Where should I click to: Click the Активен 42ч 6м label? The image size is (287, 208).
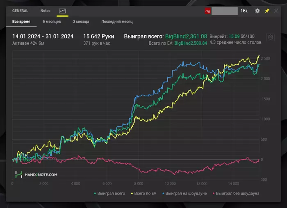[28, 43]
